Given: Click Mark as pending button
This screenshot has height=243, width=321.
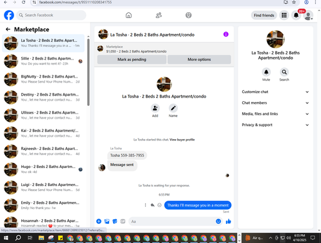Looking at the screenshot, I should point(132,60).
